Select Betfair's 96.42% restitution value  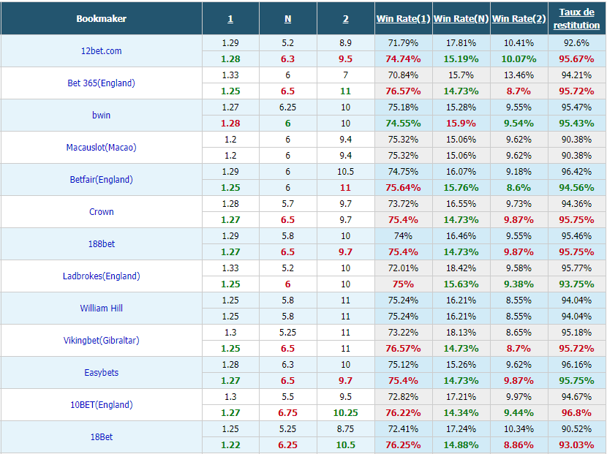coord(576,172)
